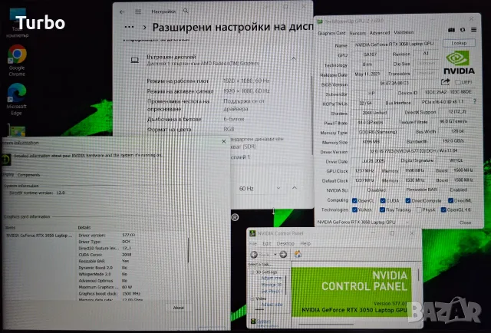Click the System Information icon in NVIDIA Control Panel
Screen dimensions: 491x333
coord(253,321)
